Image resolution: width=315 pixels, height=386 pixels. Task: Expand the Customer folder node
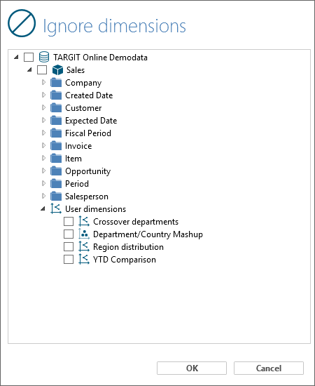point(43,107)
